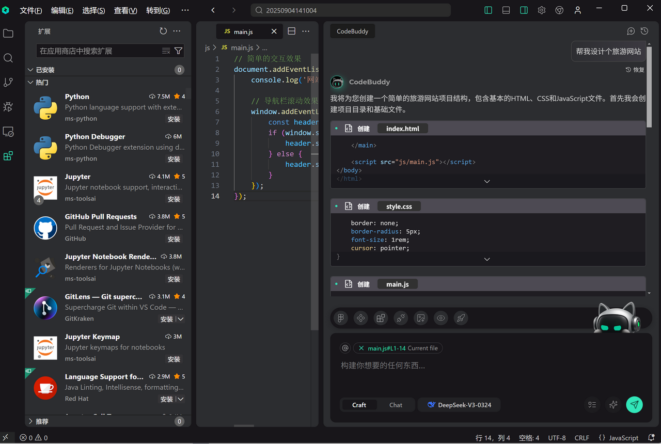Add context with the @ button
661x444 pixels.
(x=345, y=348)
